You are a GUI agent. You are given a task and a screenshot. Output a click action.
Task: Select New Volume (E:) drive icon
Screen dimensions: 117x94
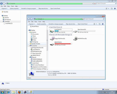(75, 31)
